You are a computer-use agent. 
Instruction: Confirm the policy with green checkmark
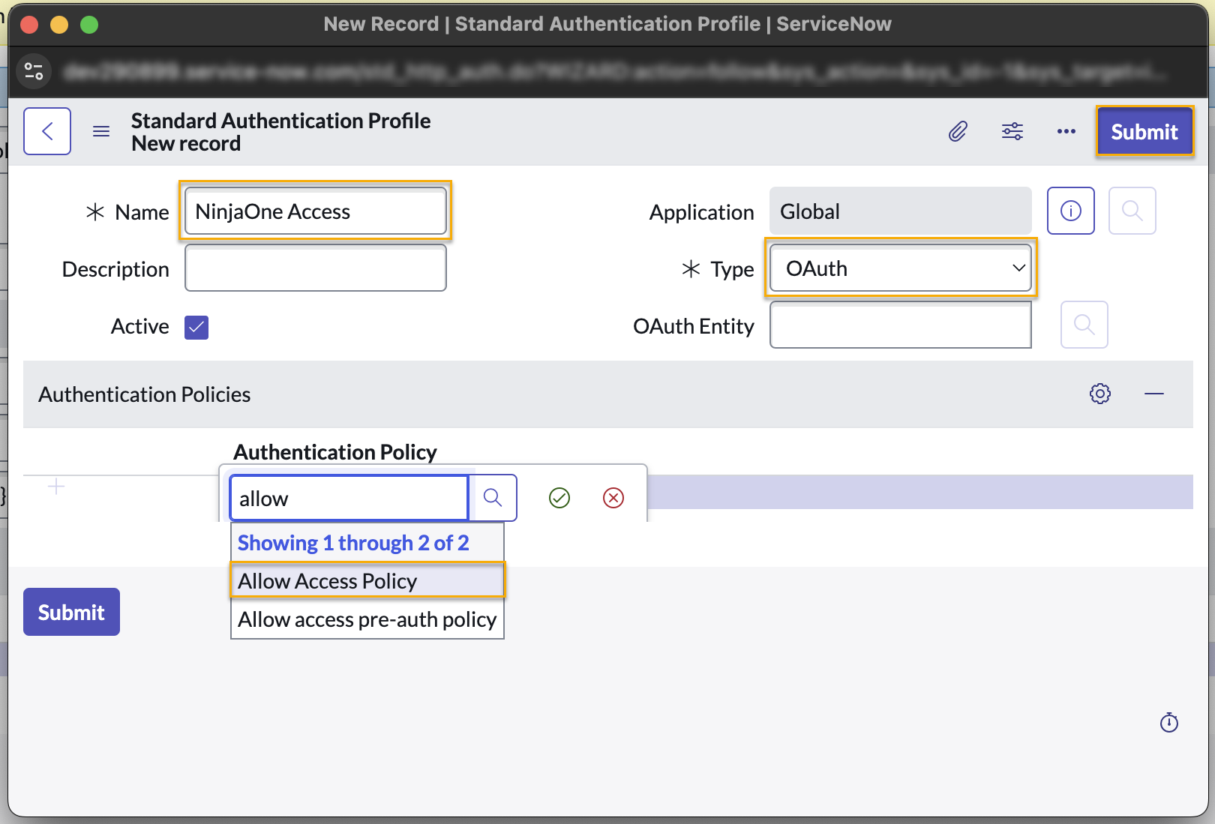pos(559,498)
